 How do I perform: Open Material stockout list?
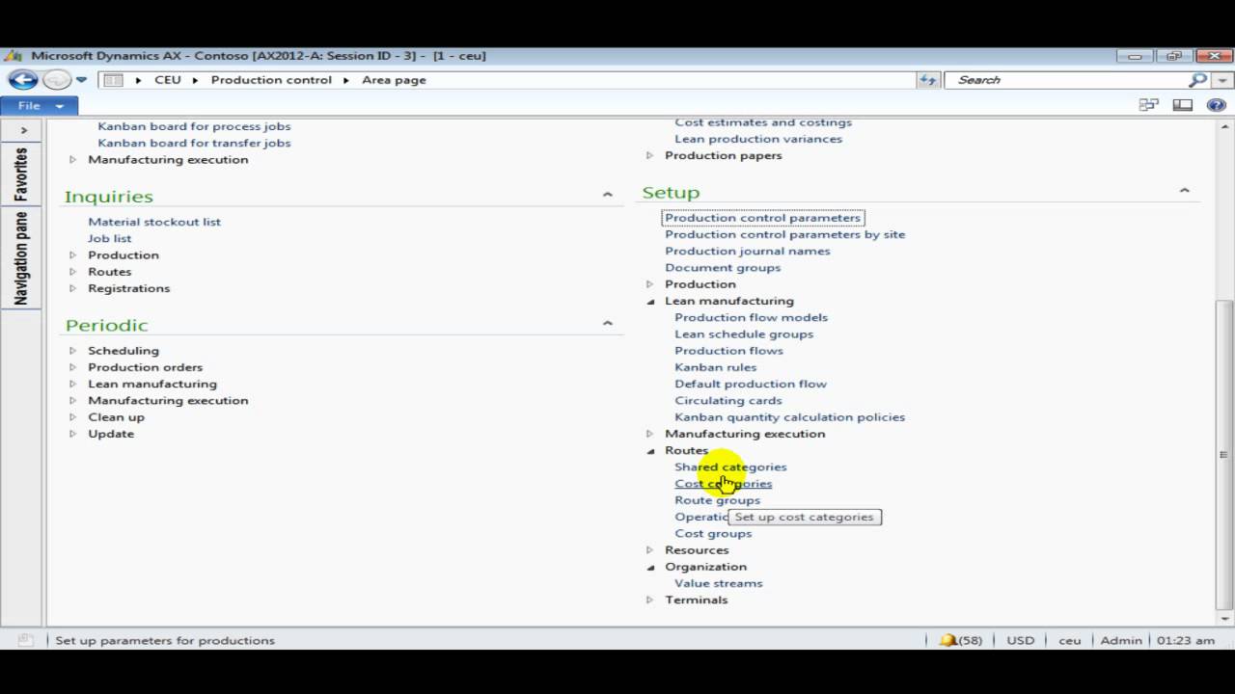pos(154,222)
